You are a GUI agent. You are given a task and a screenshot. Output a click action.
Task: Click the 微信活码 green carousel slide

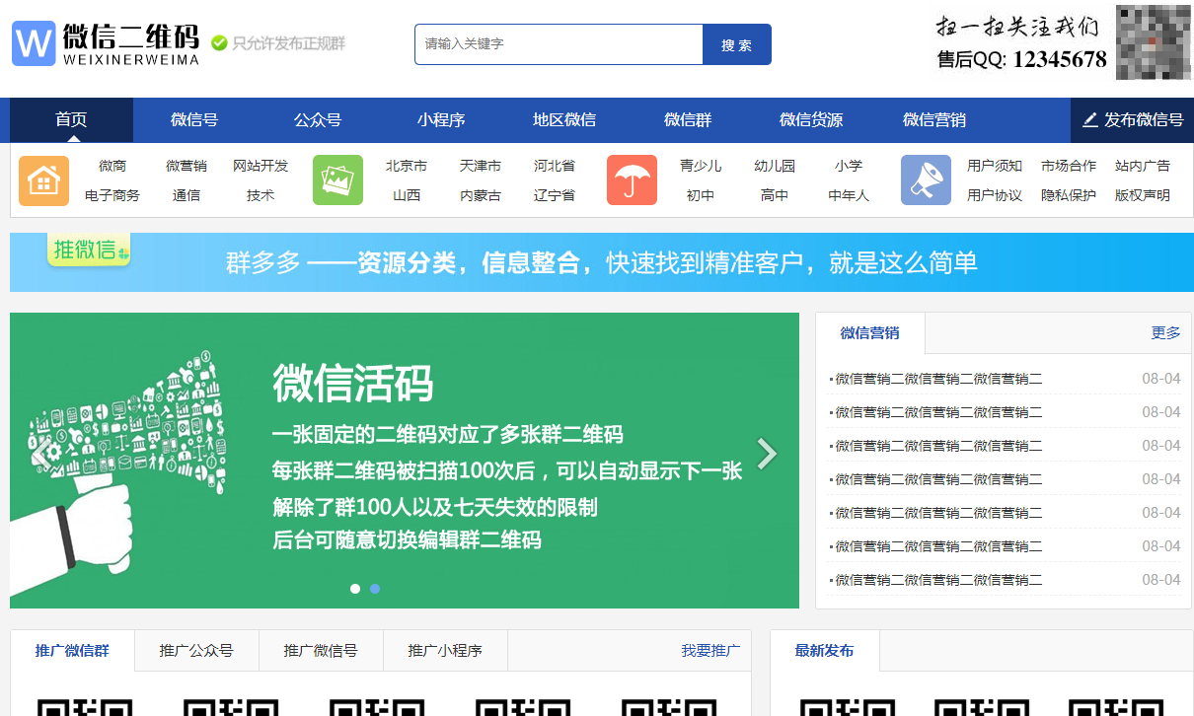coord(405,461)
